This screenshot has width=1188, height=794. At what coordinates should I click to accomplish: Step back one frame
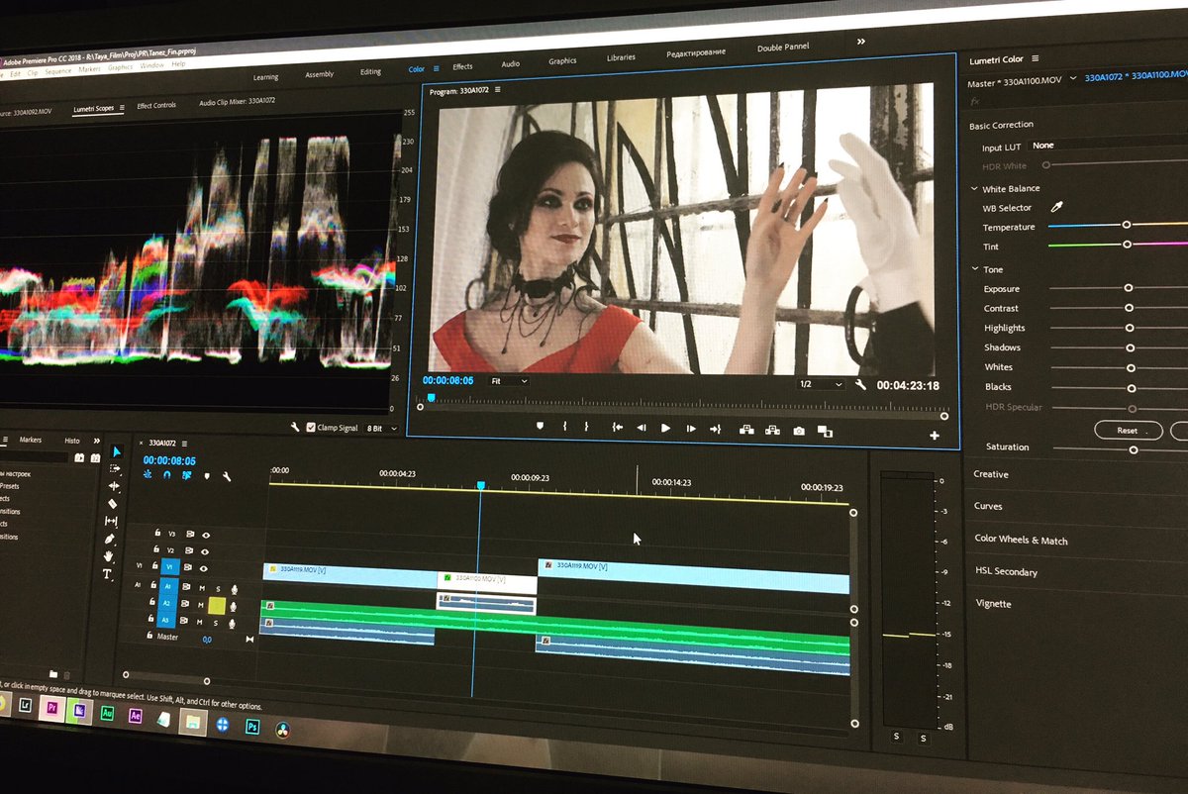[642, 428]
